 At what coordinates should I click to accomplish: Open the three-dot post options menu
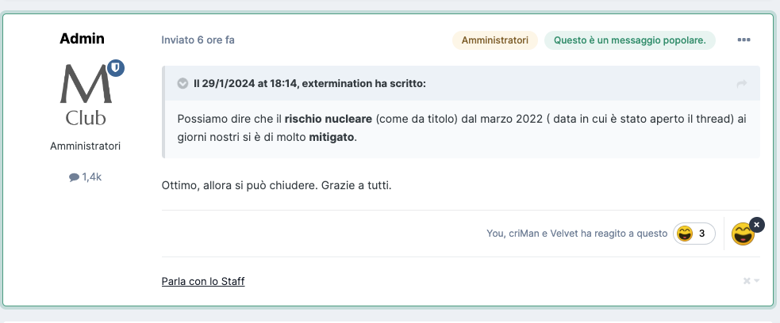(x=743, y=40)
